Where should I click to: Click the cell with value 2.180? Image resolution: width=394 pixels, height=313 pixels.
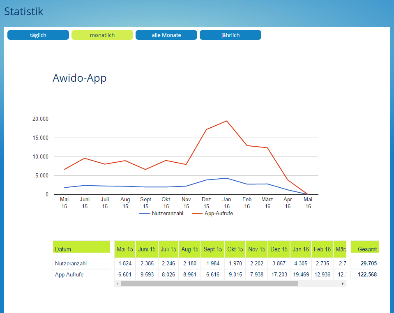[x=190, y=264]
